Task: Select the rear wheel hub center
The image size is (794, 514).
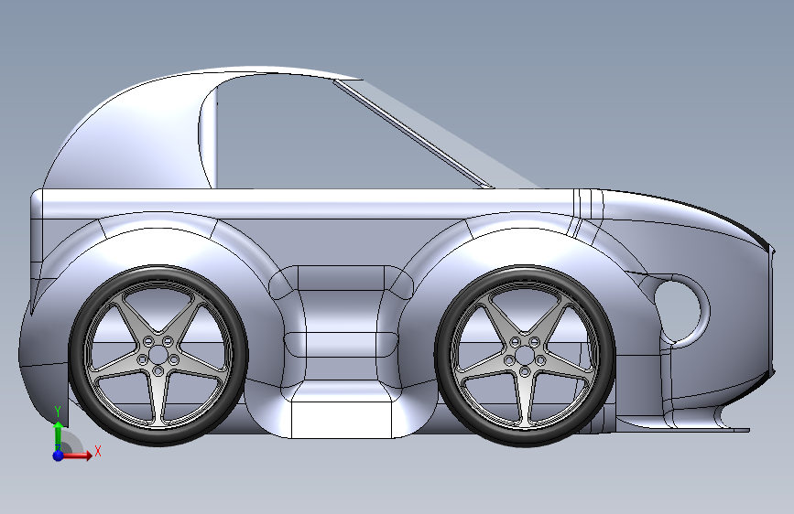Action: coord(158,354)
